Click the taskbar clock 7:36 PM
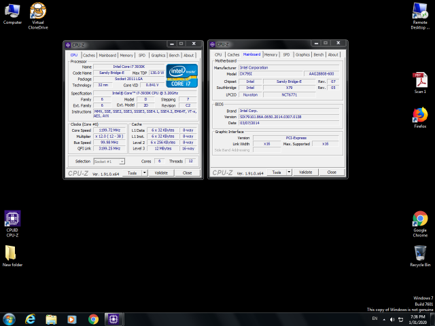 pyautogui.click(x=418, y=320)
